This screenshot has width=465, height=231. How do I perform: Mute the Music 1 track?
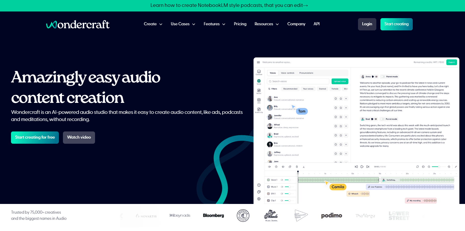[282, 187]
